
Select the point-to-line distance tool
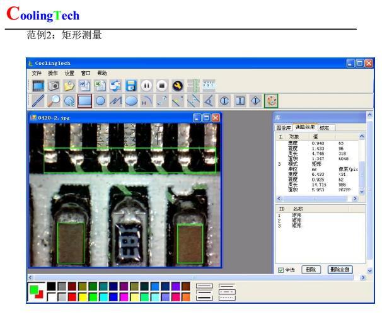178,101
